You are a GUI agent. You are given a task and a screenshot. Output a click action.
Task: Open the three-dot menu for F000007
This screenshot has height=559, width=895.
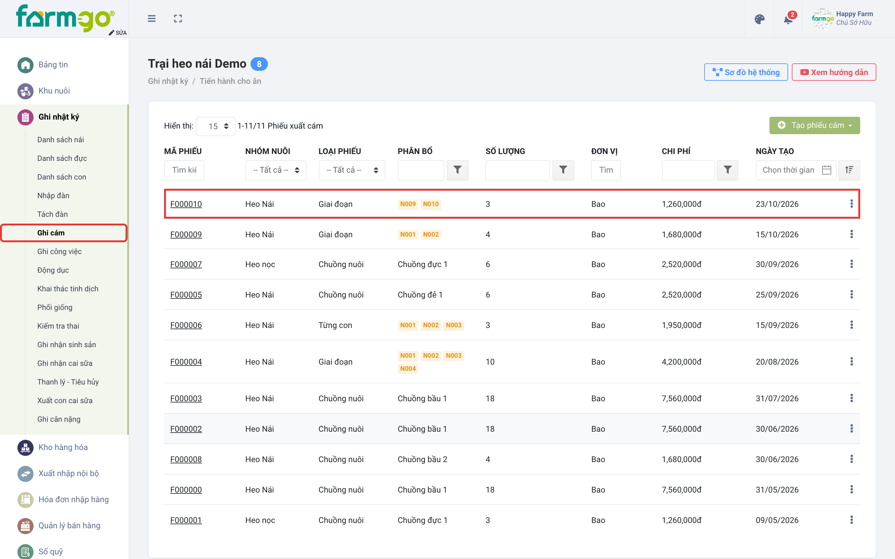point(851,264)
